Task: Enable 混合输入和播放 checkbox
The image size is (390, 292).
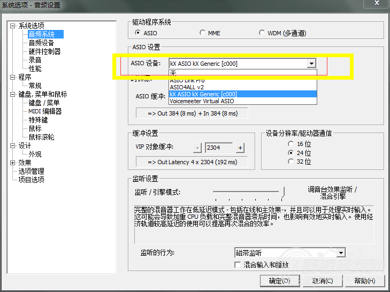Action: tap(238, 265)
